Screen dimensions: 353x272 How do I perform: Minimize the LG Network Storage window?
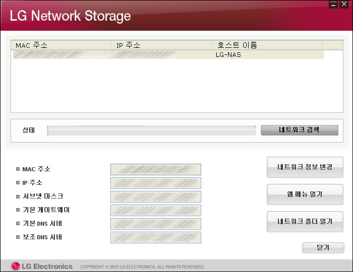[x=333, y=4]
